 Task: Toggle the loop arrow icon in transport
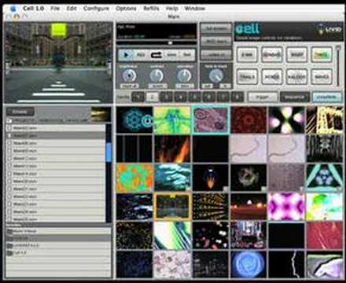[156, 55]
